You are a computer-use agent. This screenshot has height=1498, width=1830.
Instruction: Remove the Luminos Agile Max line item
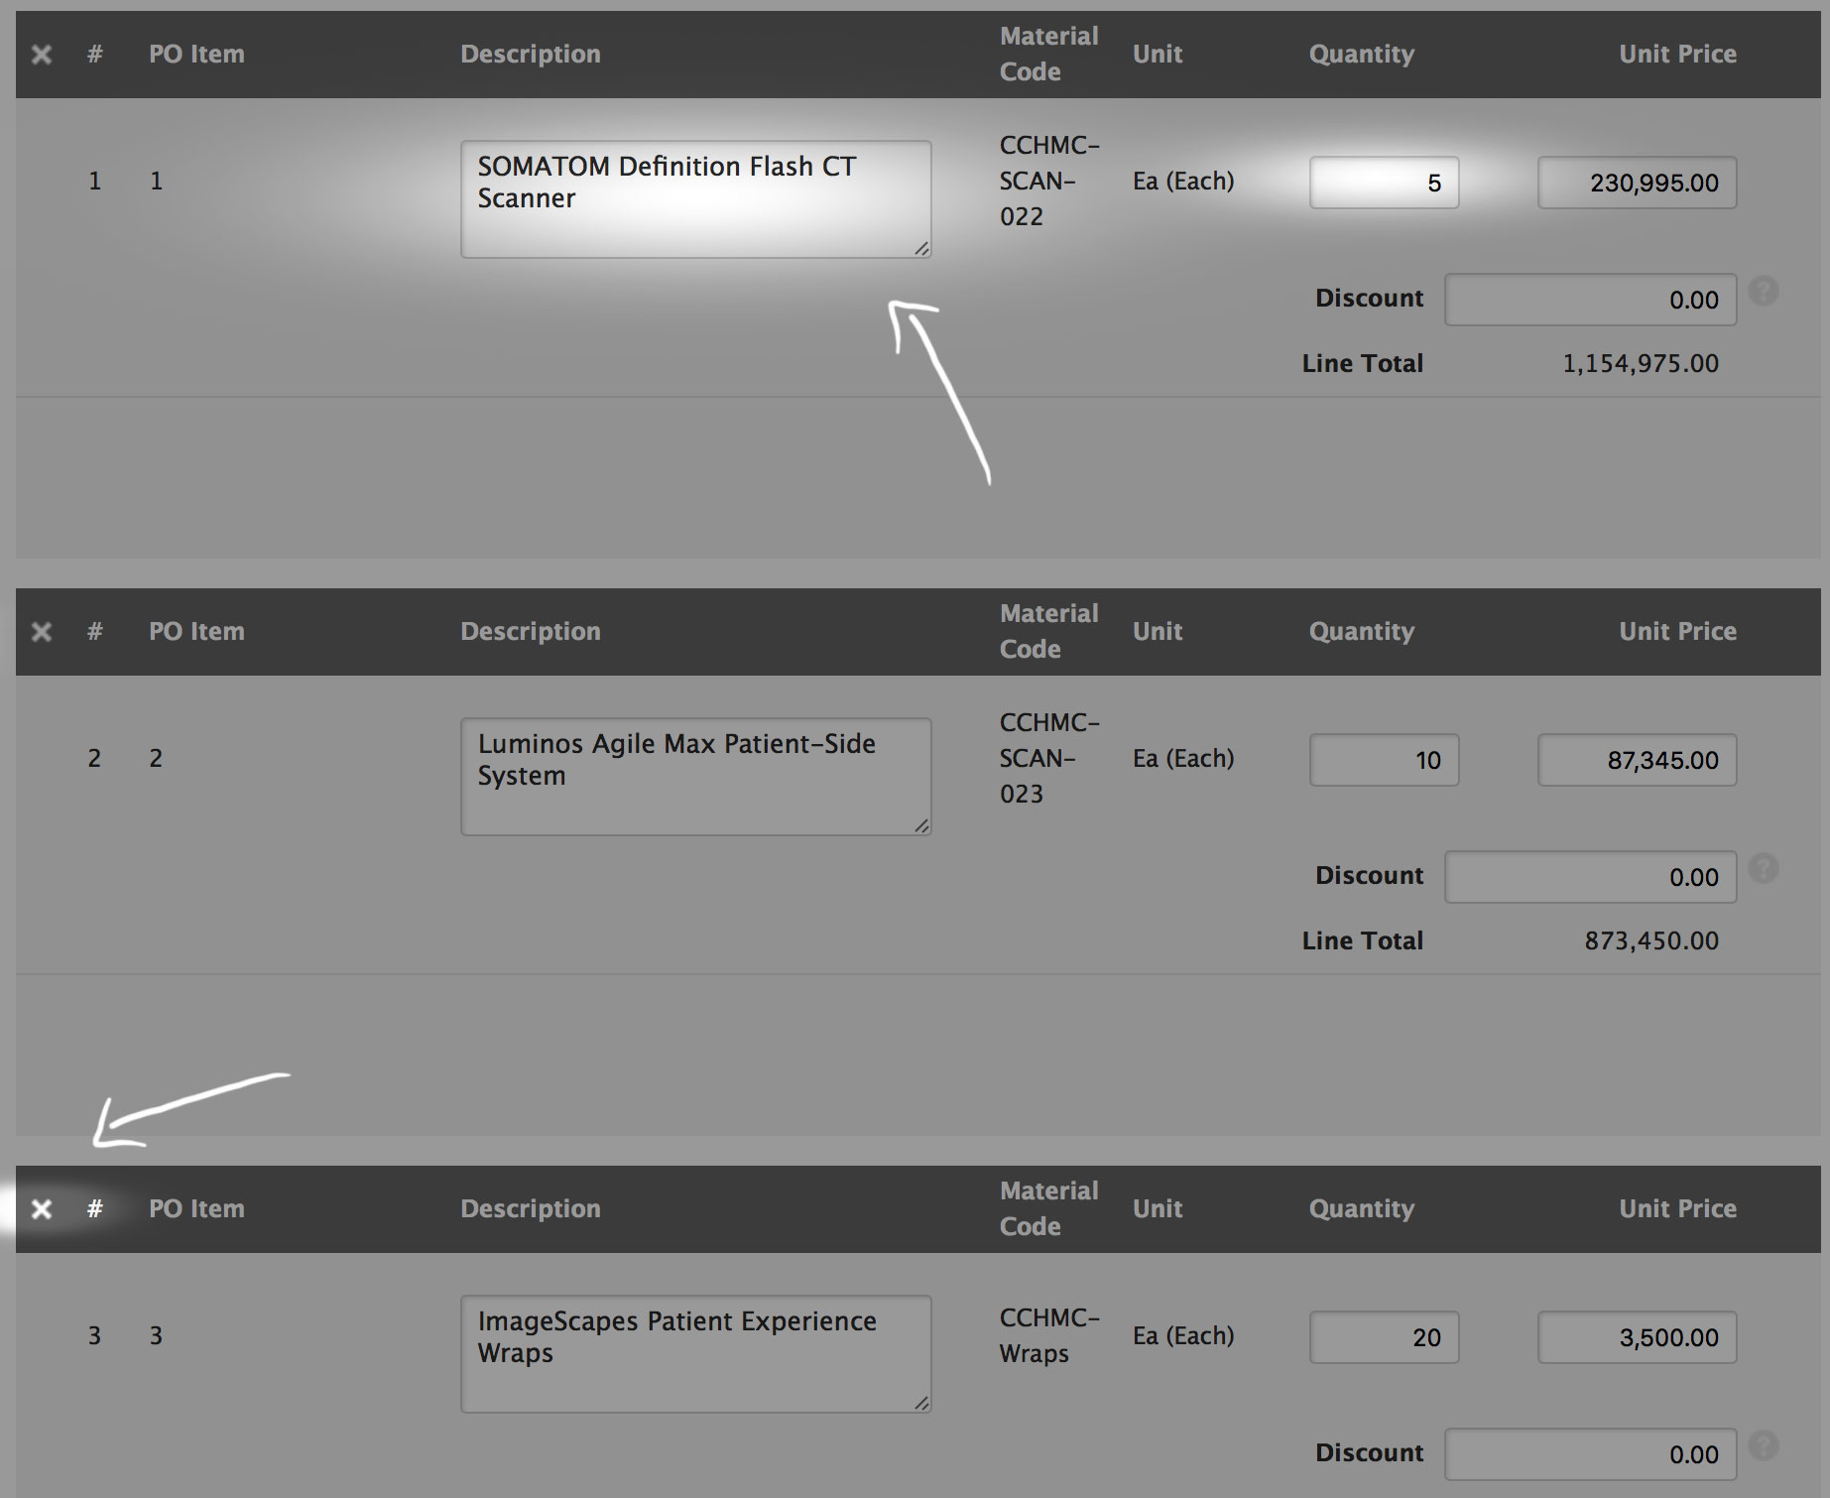coord(42,631)
